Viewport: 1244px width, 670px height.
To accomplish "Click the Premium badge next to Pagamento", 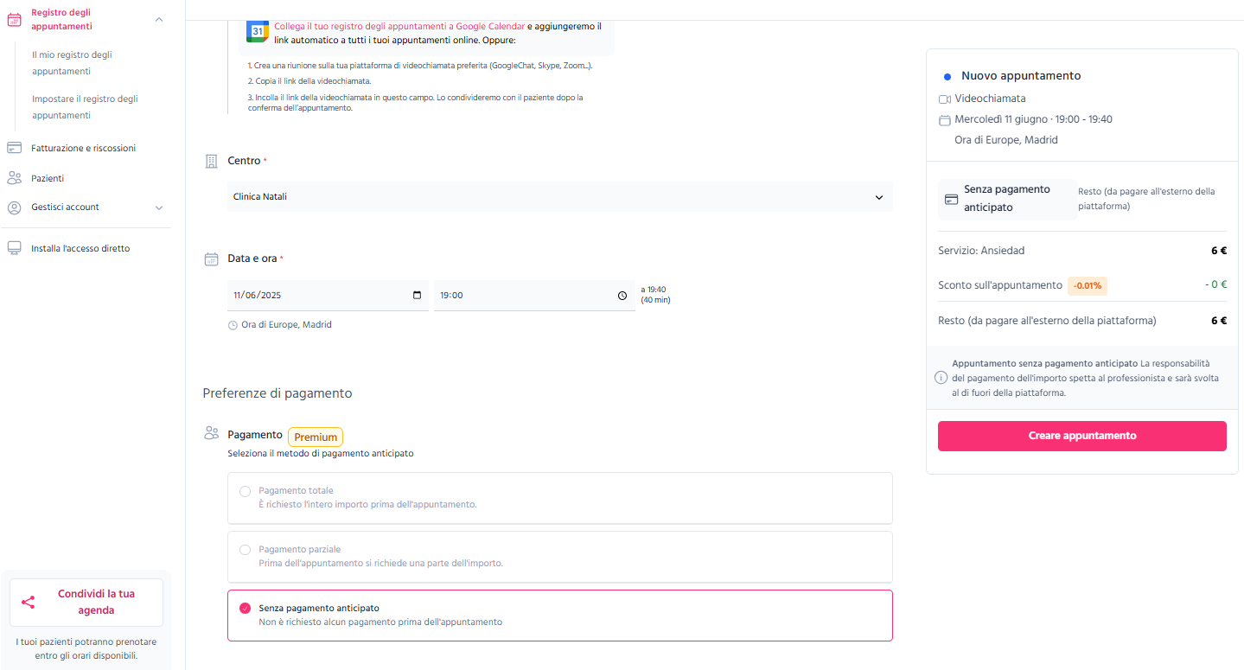I will coord(316,437).
